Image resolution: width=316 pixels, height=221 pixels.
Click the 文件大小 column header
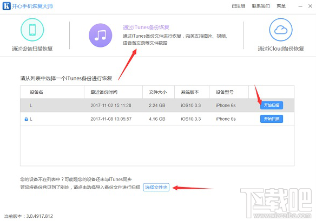[158, 92]
